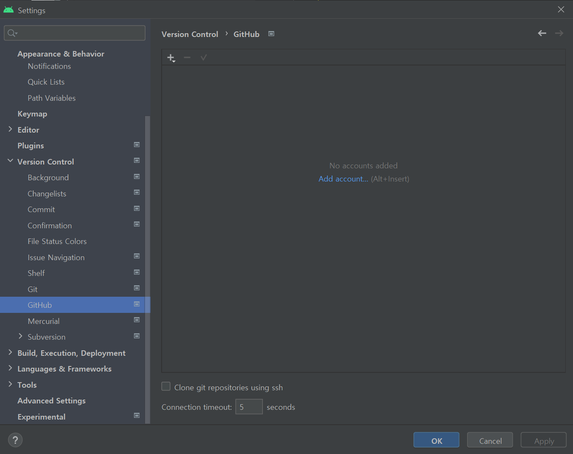
Task: Click the Apply button
Action: click(x=544, y=440)
